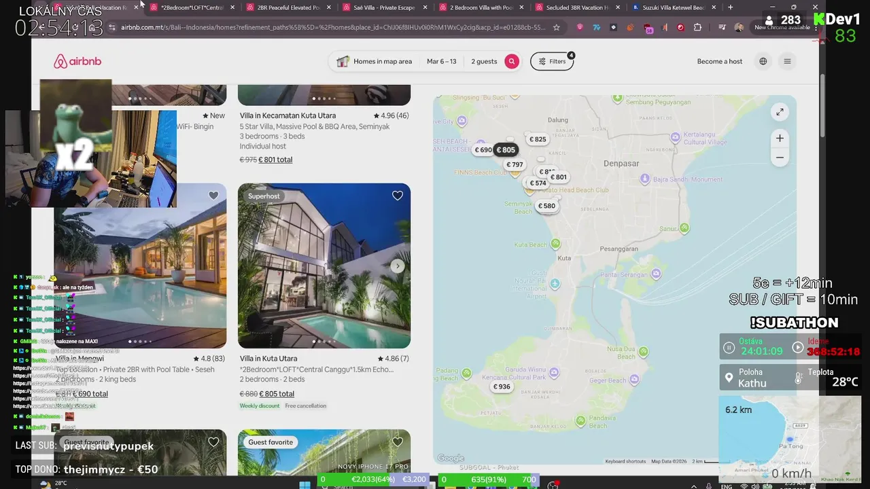870x489 pixels.
Task: Change the Mar 6 – 13 dates
Action: coord(442,61)
